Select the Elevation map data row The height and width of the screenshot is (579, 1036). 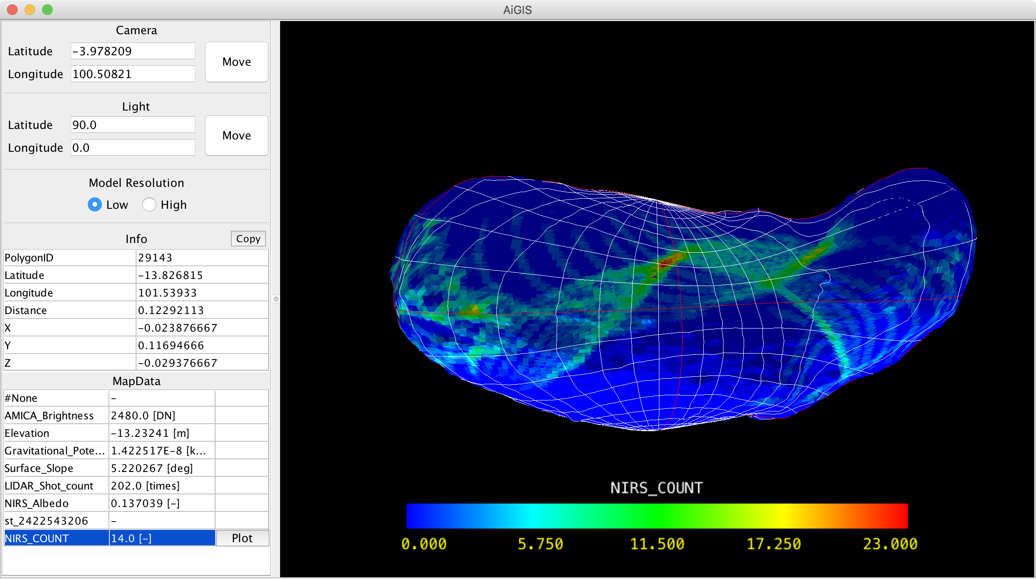[56, 433]
